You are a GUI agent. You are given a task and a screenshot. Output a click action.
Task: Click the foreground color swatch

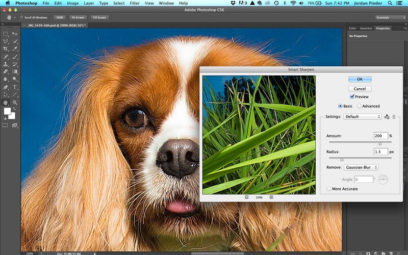[x=7, y=111]
